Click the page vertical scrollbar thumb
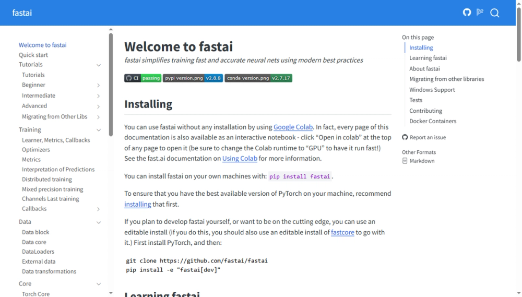This screenshot has height=297, width=522. (519, 34)
